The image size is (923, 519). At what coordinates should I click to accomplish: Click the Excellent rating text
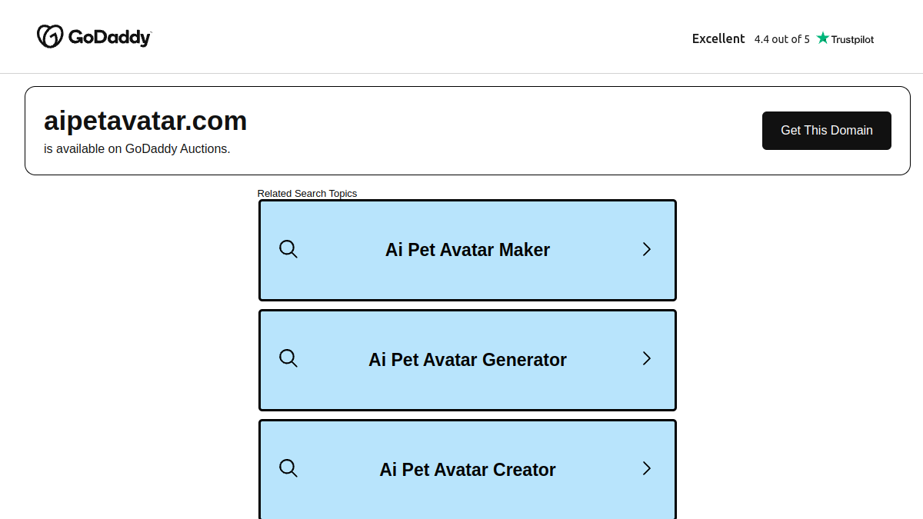click(718, 38)
